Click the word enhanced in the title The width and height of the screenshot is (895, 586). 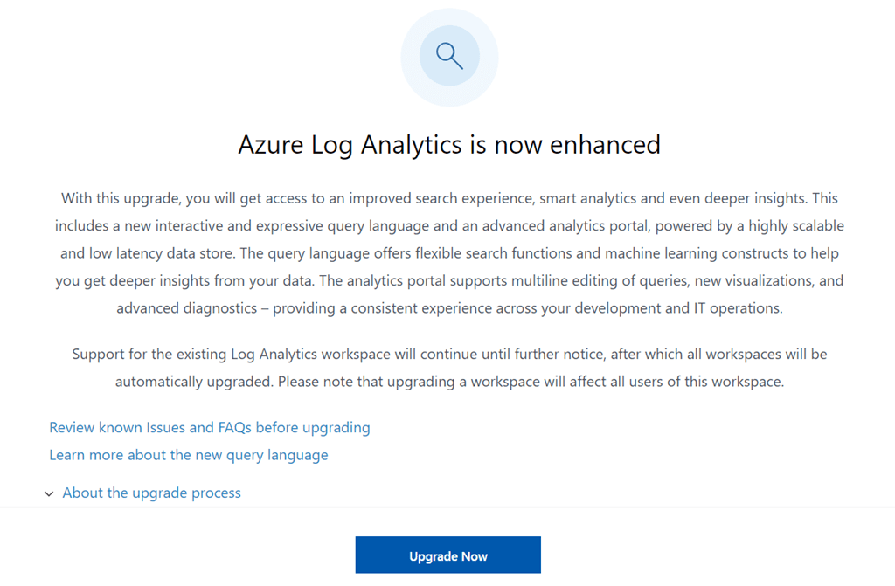click(605, 145)
